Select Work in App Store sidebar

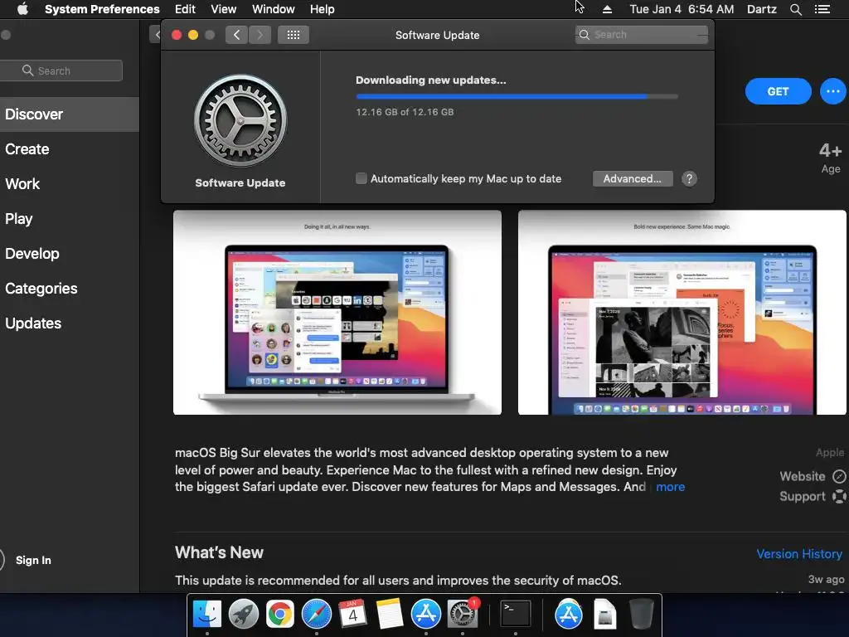click(22, 184)
